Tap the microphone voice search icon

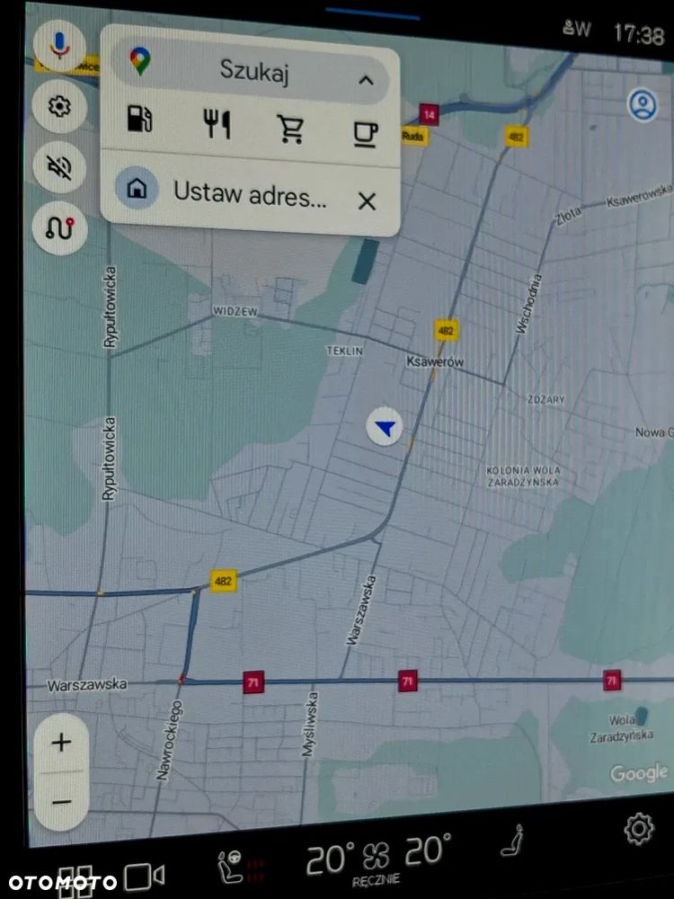point(59,45)
